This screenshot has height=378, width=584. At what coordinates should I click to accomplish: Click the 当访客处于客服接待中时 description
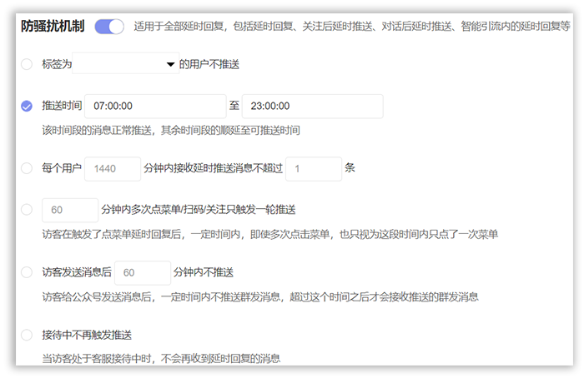coord(161,359)
